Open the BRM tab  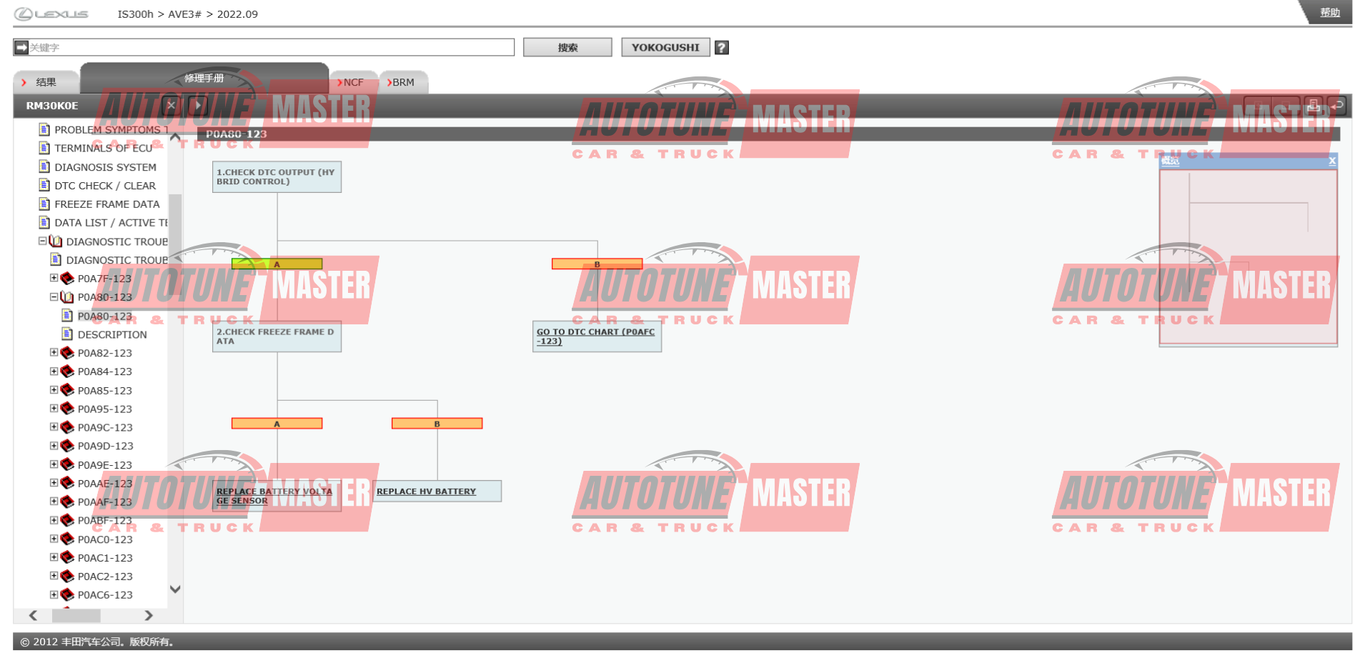click(x=403, y=82)
